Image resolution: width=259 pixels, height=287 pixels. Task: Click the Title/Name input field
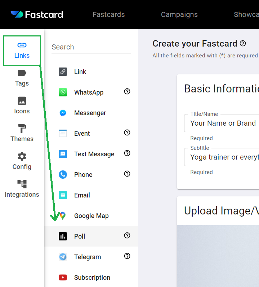[x=222, y=123]
